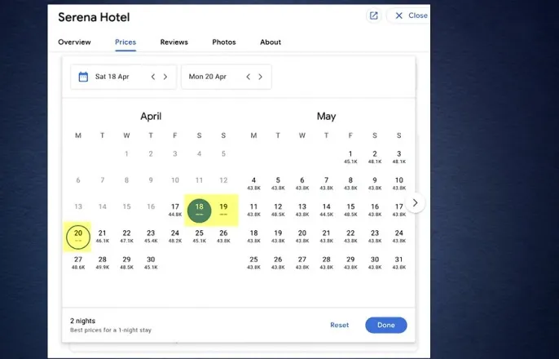
Task: Choose May 17 in the calendar
Action: [399, 210]
